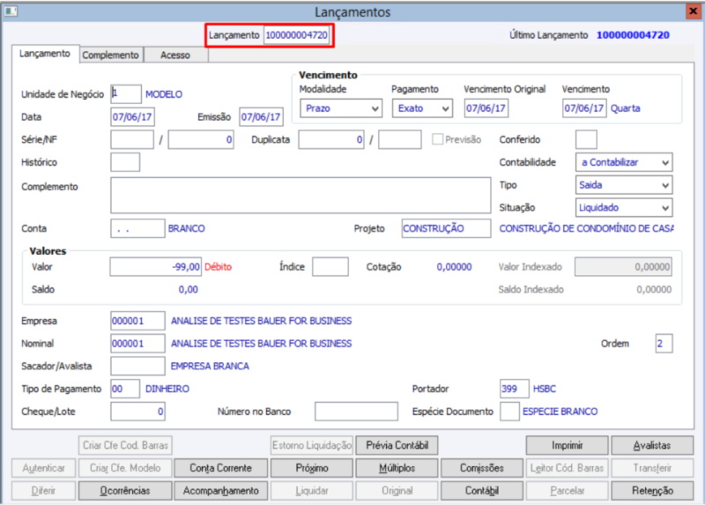Click the Unidade de Negócio input field
This screenshot has width=705, height=505.
pos(126,94)
